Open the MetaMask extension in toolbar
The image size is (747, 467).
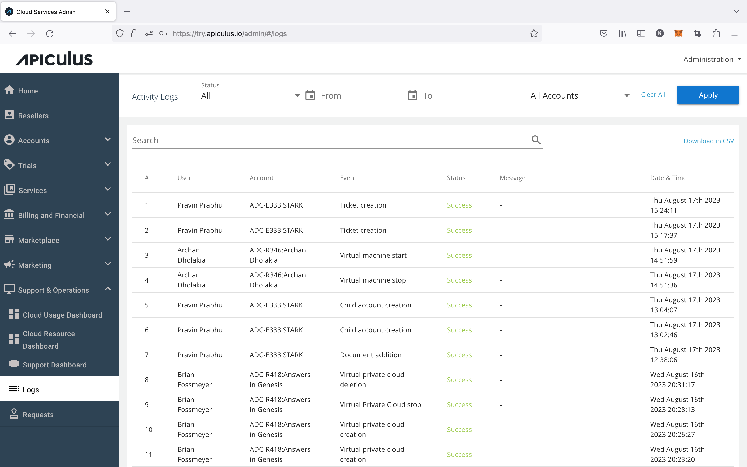point(678,33)
